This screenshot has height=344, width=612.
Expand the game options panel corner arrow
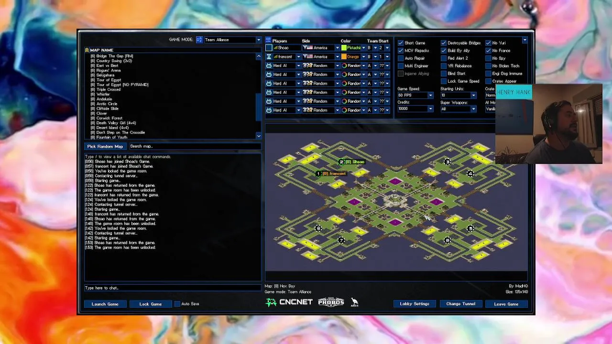[525, 41]
